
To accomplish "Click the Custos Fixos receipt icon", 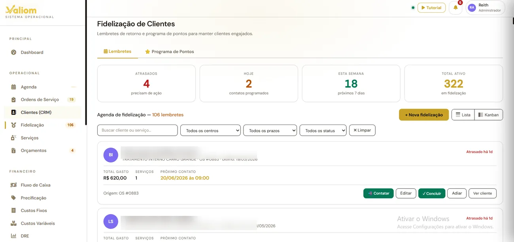I will (x=13, y=210).
